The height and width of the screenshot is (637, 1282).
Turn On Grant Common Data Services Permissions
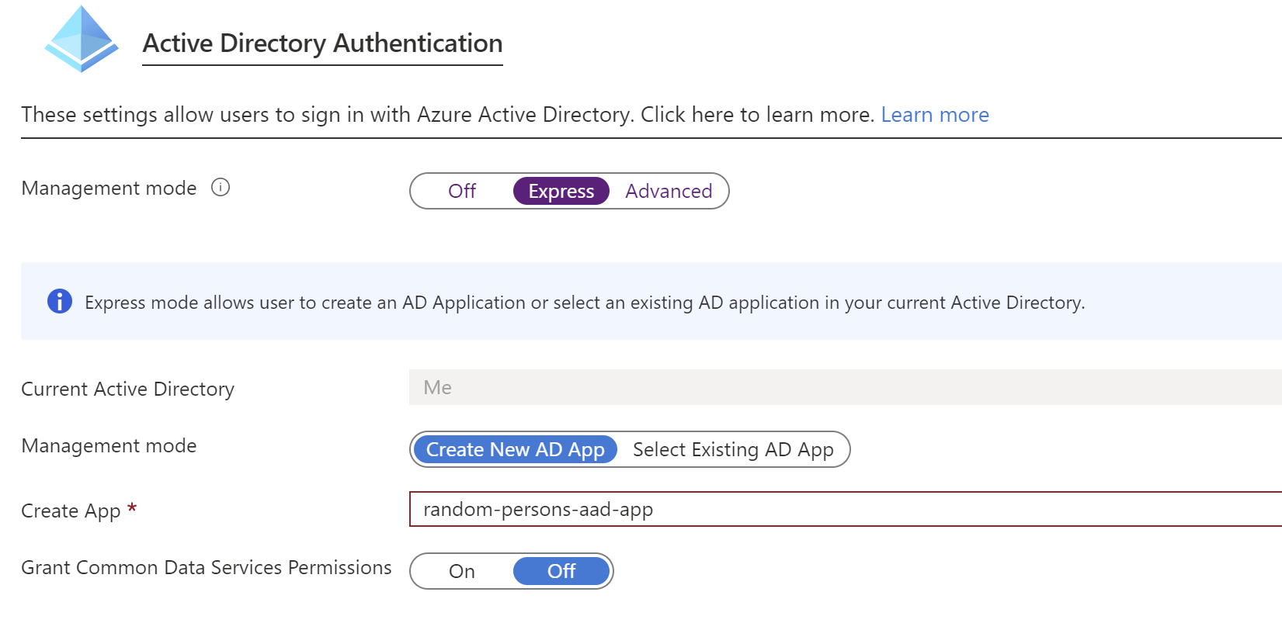click(x=462, y=571)
